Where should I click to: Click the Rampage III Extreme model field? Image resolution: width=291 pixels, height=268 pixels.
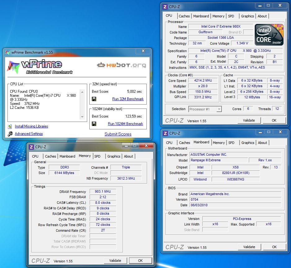219,160
